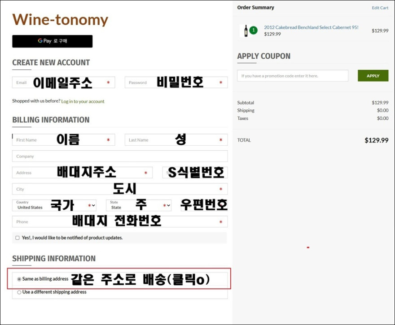395x325 pixels.
Task: Click the Shipping $0.00 value
Action: (x=382, y=110)
